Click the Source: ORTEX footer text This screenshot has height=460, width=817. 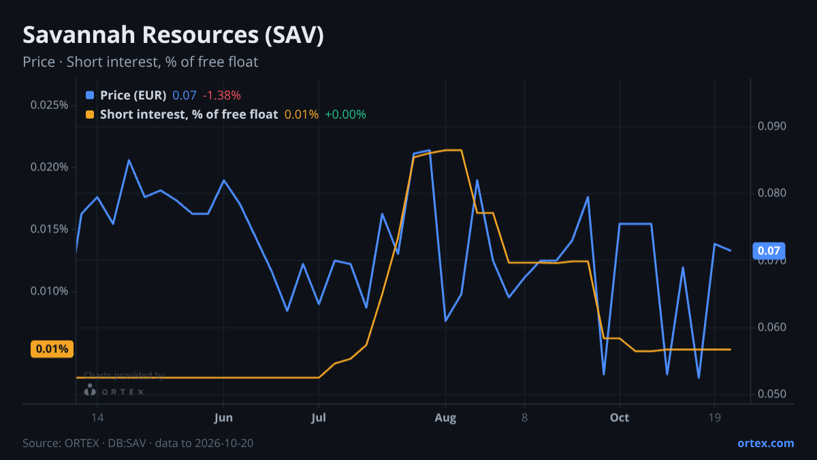click(x=139, y=443)
